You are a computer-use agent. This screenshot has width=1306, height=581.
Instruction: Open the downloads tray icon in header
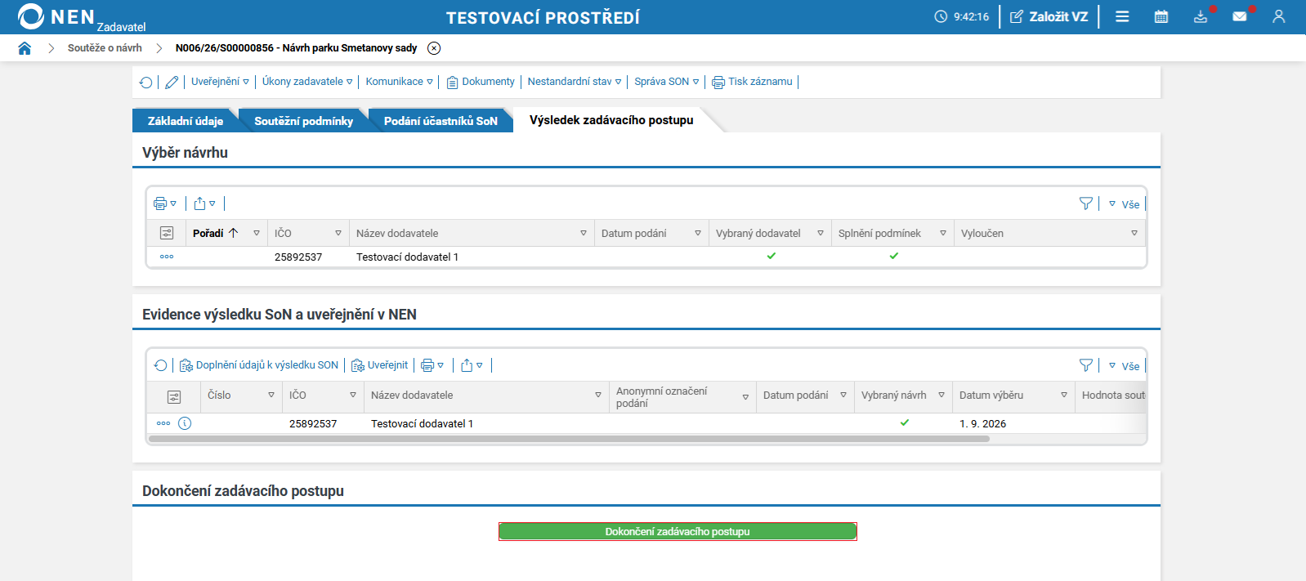tap(1201, 16)
